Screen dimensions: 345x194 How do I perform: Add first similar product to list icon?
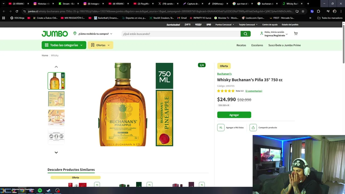97,185
